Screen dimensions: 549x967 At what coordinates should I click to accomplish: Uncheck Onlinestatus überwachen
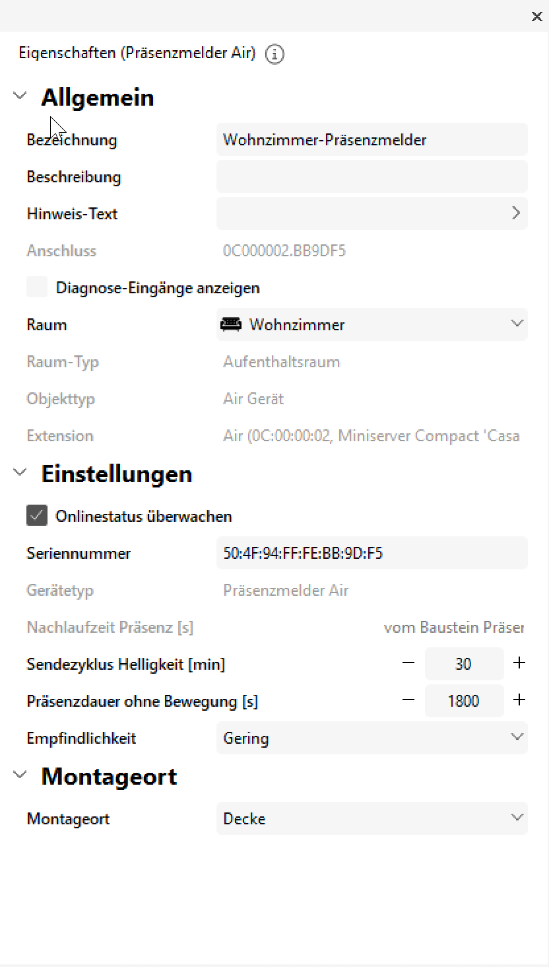(x=37, y=516)
